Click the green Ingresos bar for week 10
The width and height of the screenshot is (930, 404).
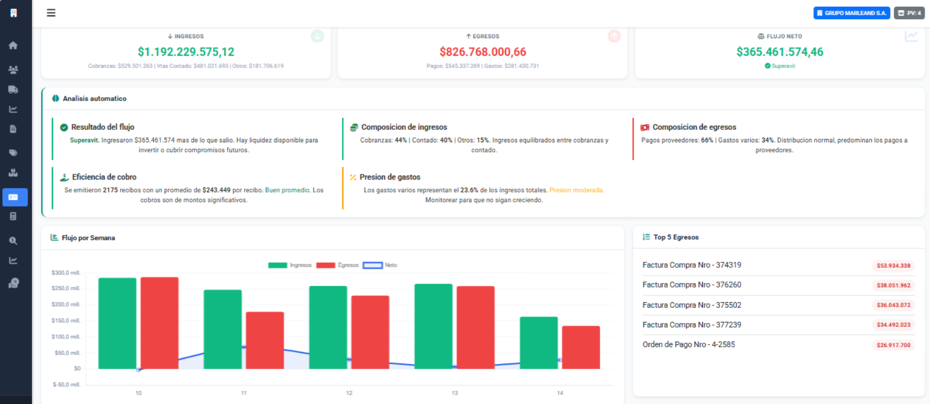[x=117, y=324]
